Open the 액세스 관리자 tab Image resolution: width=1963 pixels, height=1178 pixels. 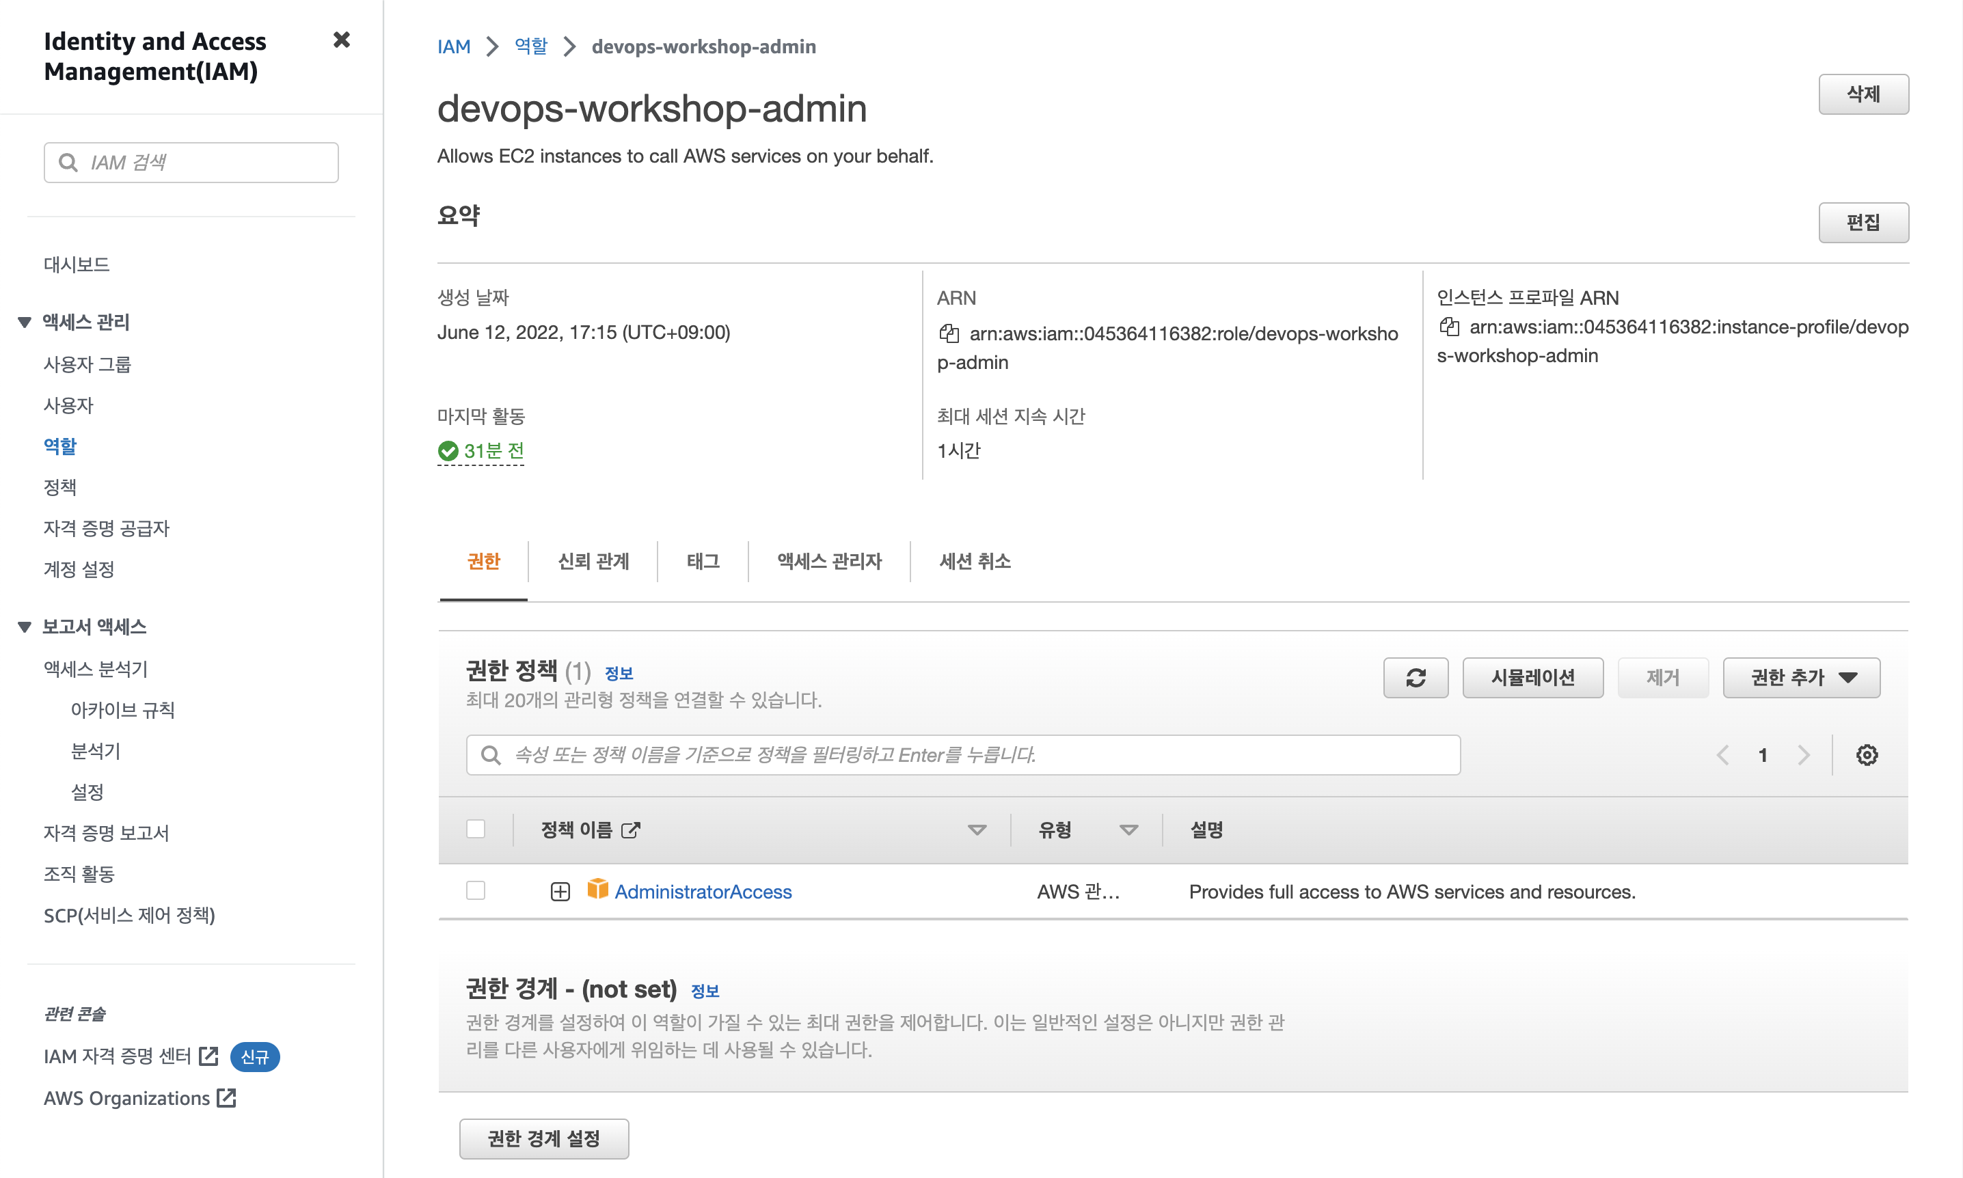click(828, 561)
